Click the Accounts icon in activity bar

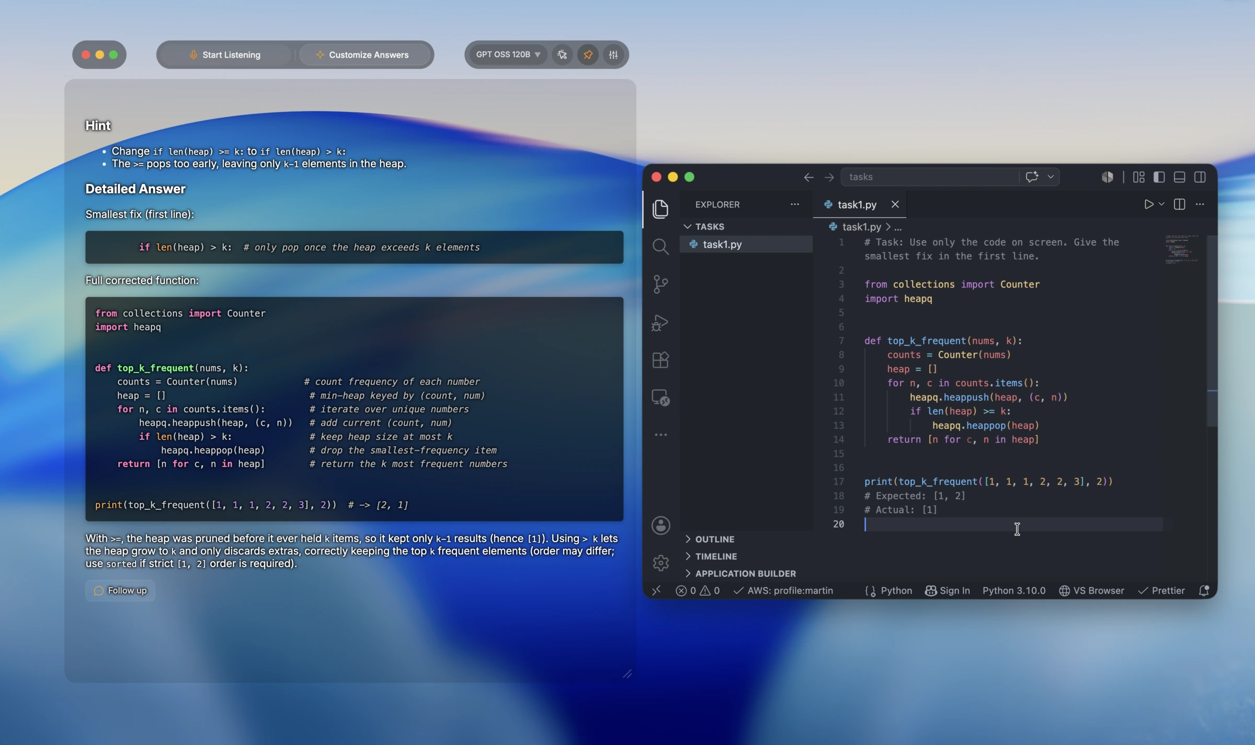pos(660,526)
